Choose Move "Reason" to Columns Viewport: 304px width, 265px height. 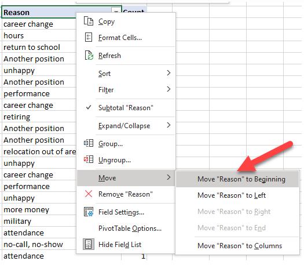tap(237, 246)
